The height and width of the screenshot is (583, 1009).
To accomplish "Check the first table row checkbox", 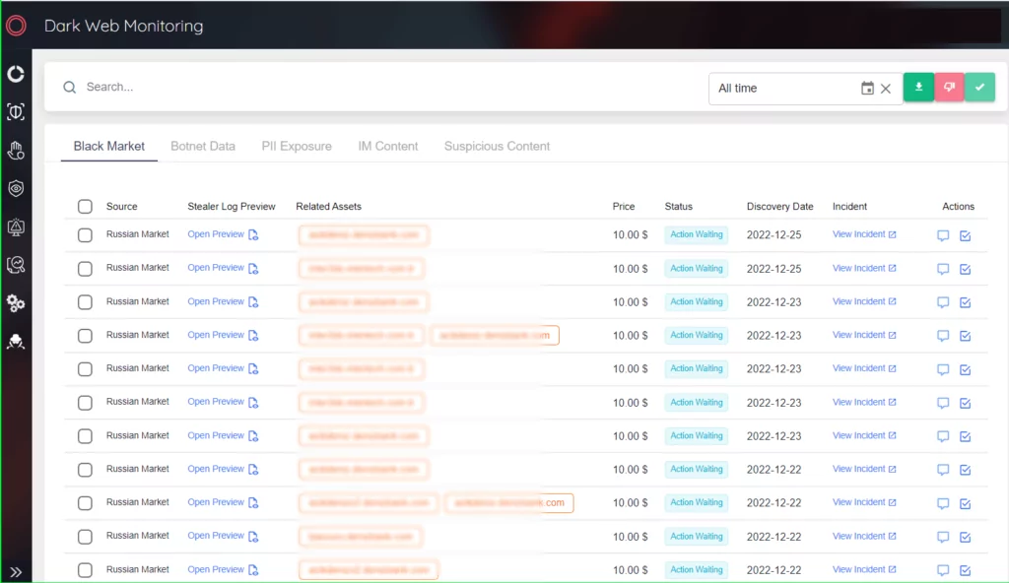I will click(x=85, y=234).
